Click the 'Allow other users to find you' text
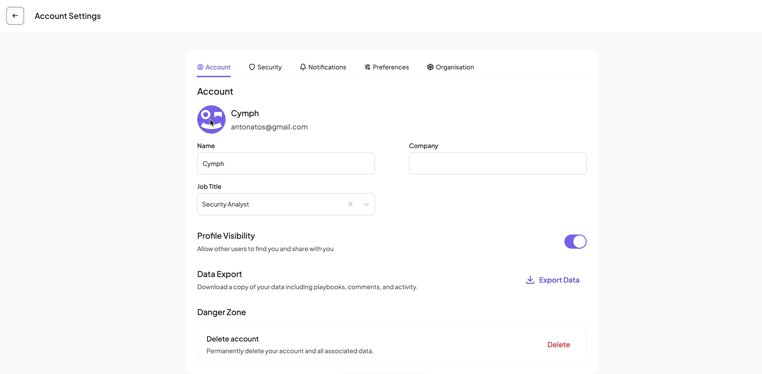Screen dimensions: 762x374 pyautogui.click(x=265, y=249)
